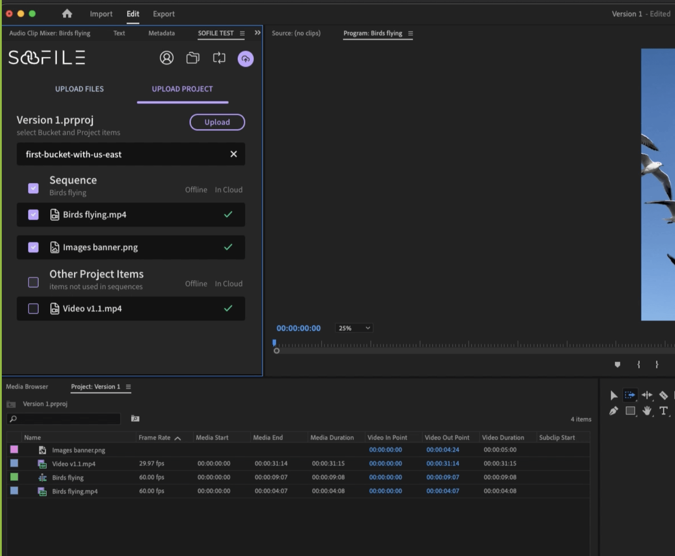Image resolution: width=675 pixels, height=556 pixels.
Task: Uncheck the Birds flying.mp4 checkbox
Action: pos(34,215)
